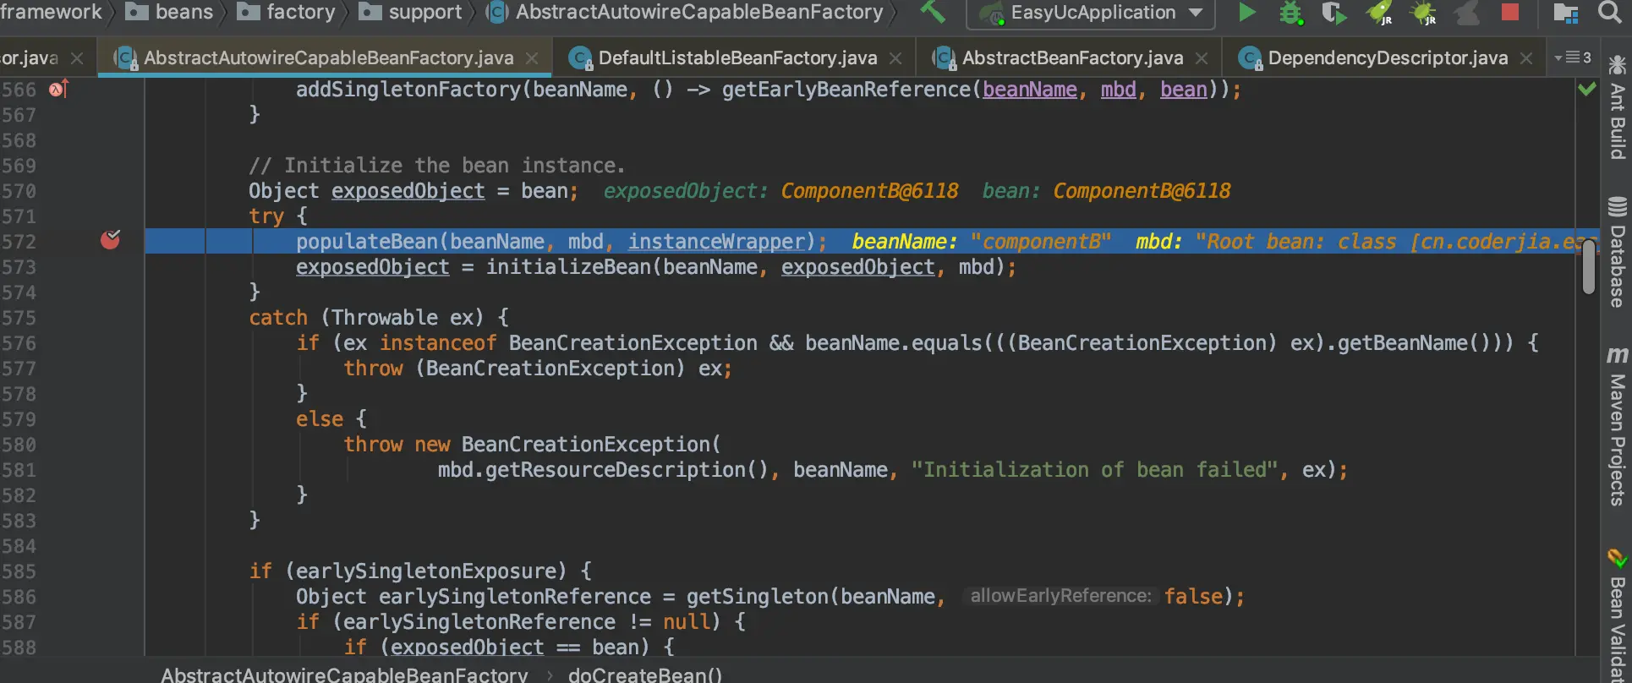Open Search Everywhere magnifier icon
This screenshot has height=683, width=1632.
point(1610,12)
